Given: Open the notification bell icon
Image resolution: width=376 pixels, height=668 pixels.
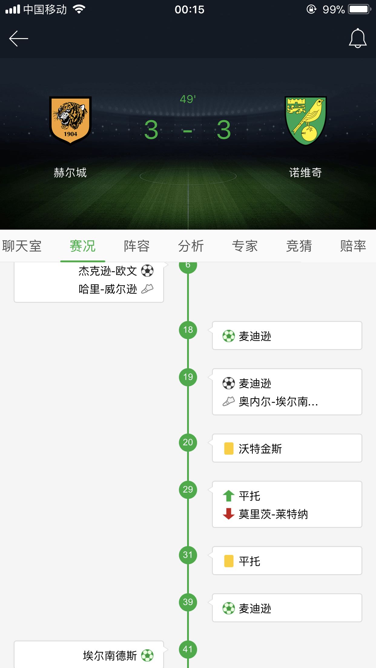Looking at the screenshot, I should tap(358, 38).
